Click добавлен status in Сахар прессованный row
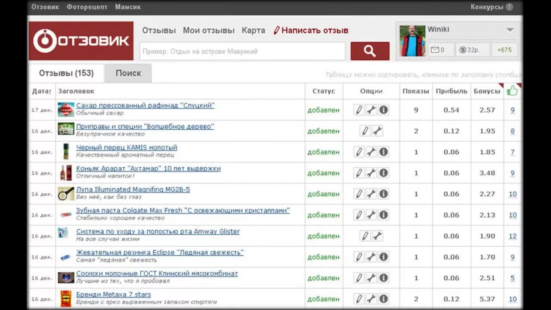 click(x=323, y=110)
